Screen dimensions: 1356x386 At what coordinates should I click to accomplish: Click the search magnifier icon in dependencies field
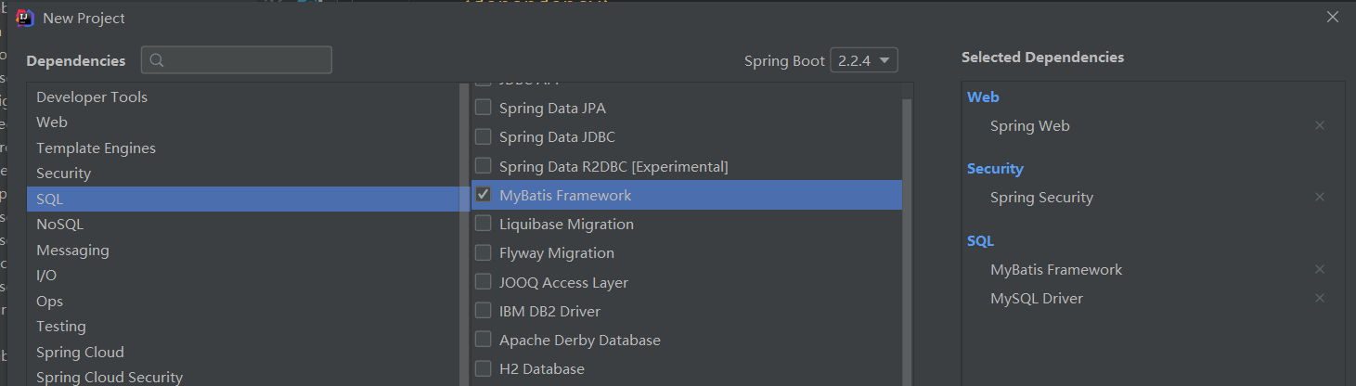tap(157, 60)
